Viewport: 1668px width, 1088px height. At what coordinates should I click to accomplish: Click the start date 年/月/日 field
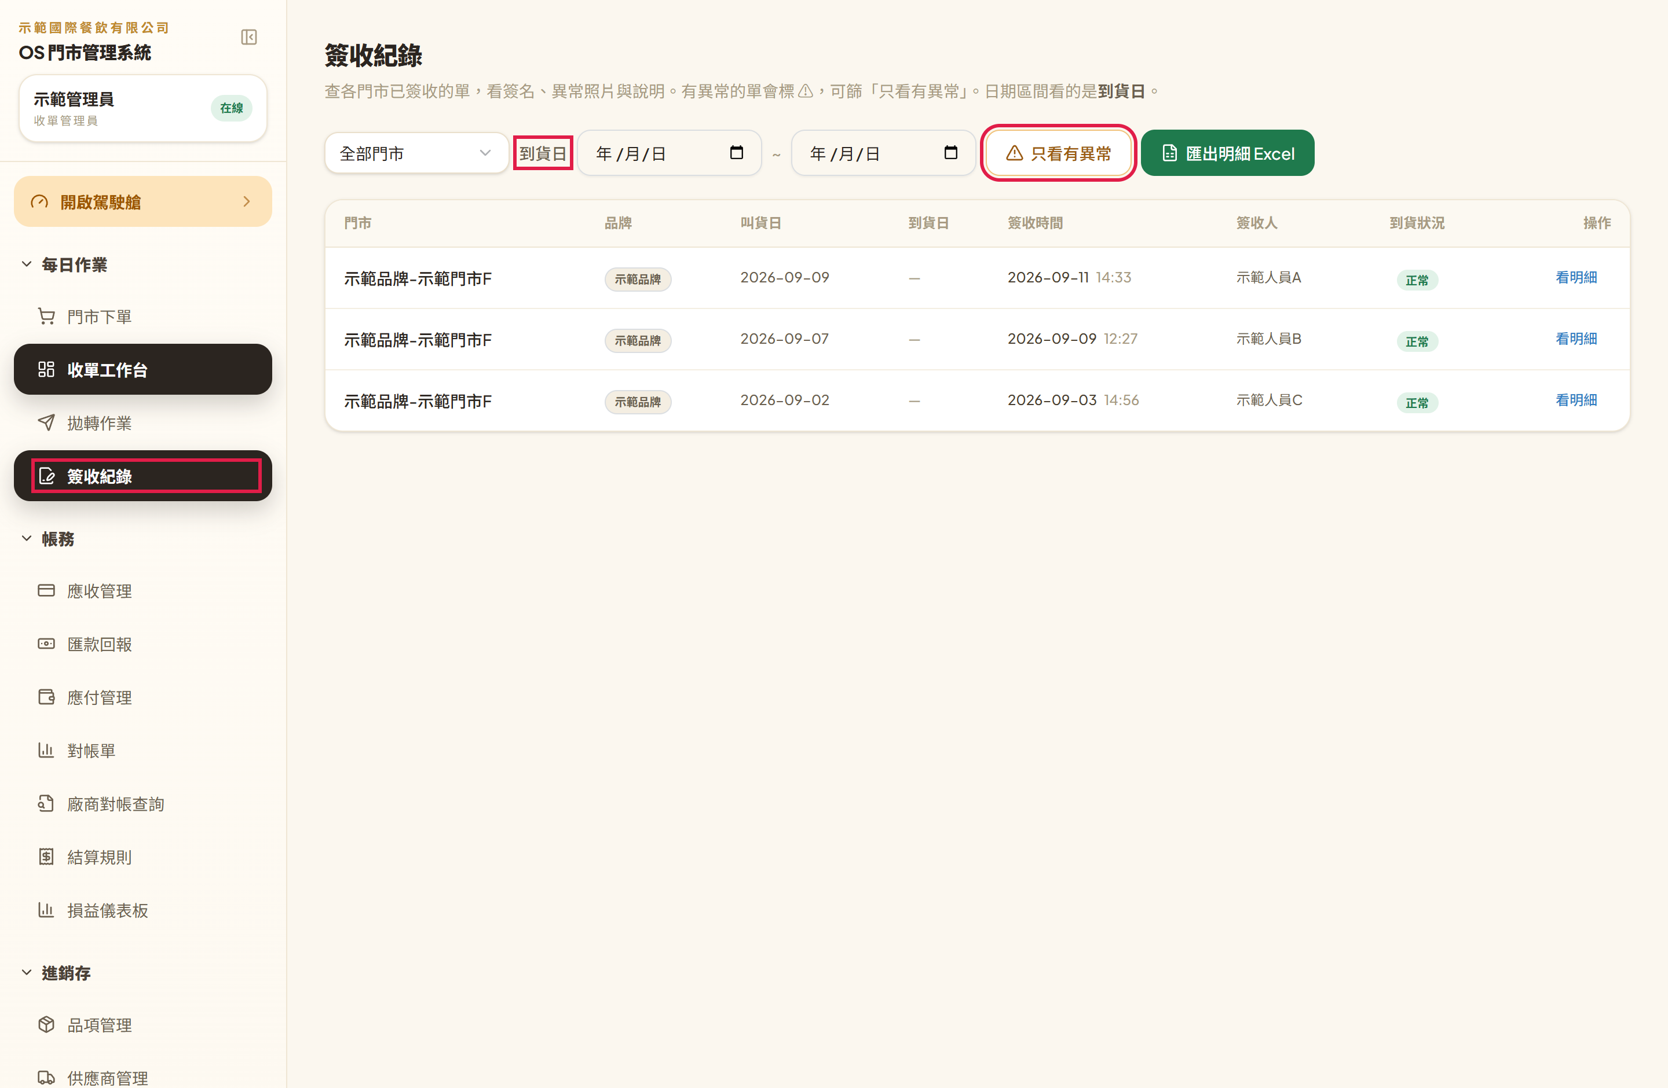tap(668, 153)
